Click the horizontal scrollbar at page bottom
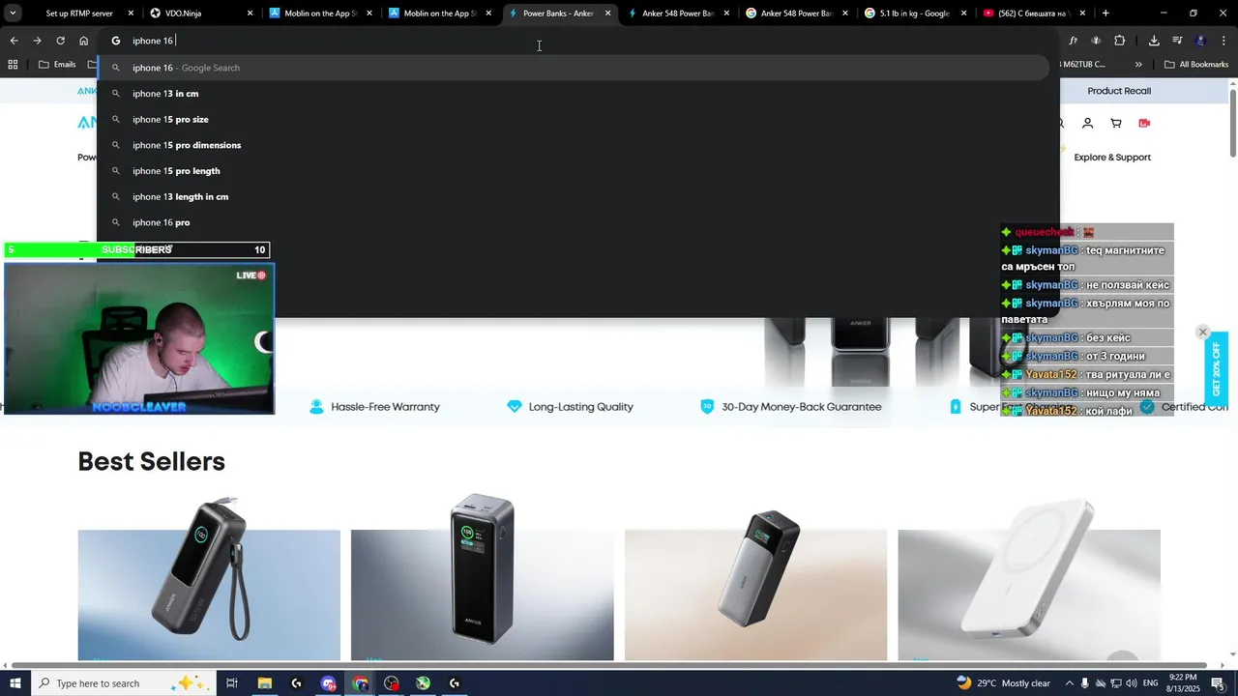The height and width of the screenshot is (696, 1238). (x=610, y=666)
